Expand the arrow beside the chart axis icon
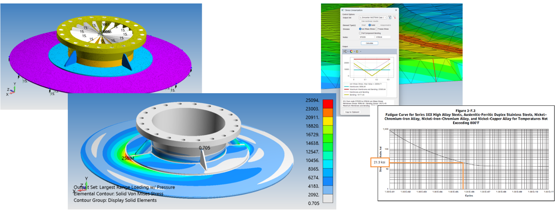Viewport: 555px width, 213px height. pos(348,51)
